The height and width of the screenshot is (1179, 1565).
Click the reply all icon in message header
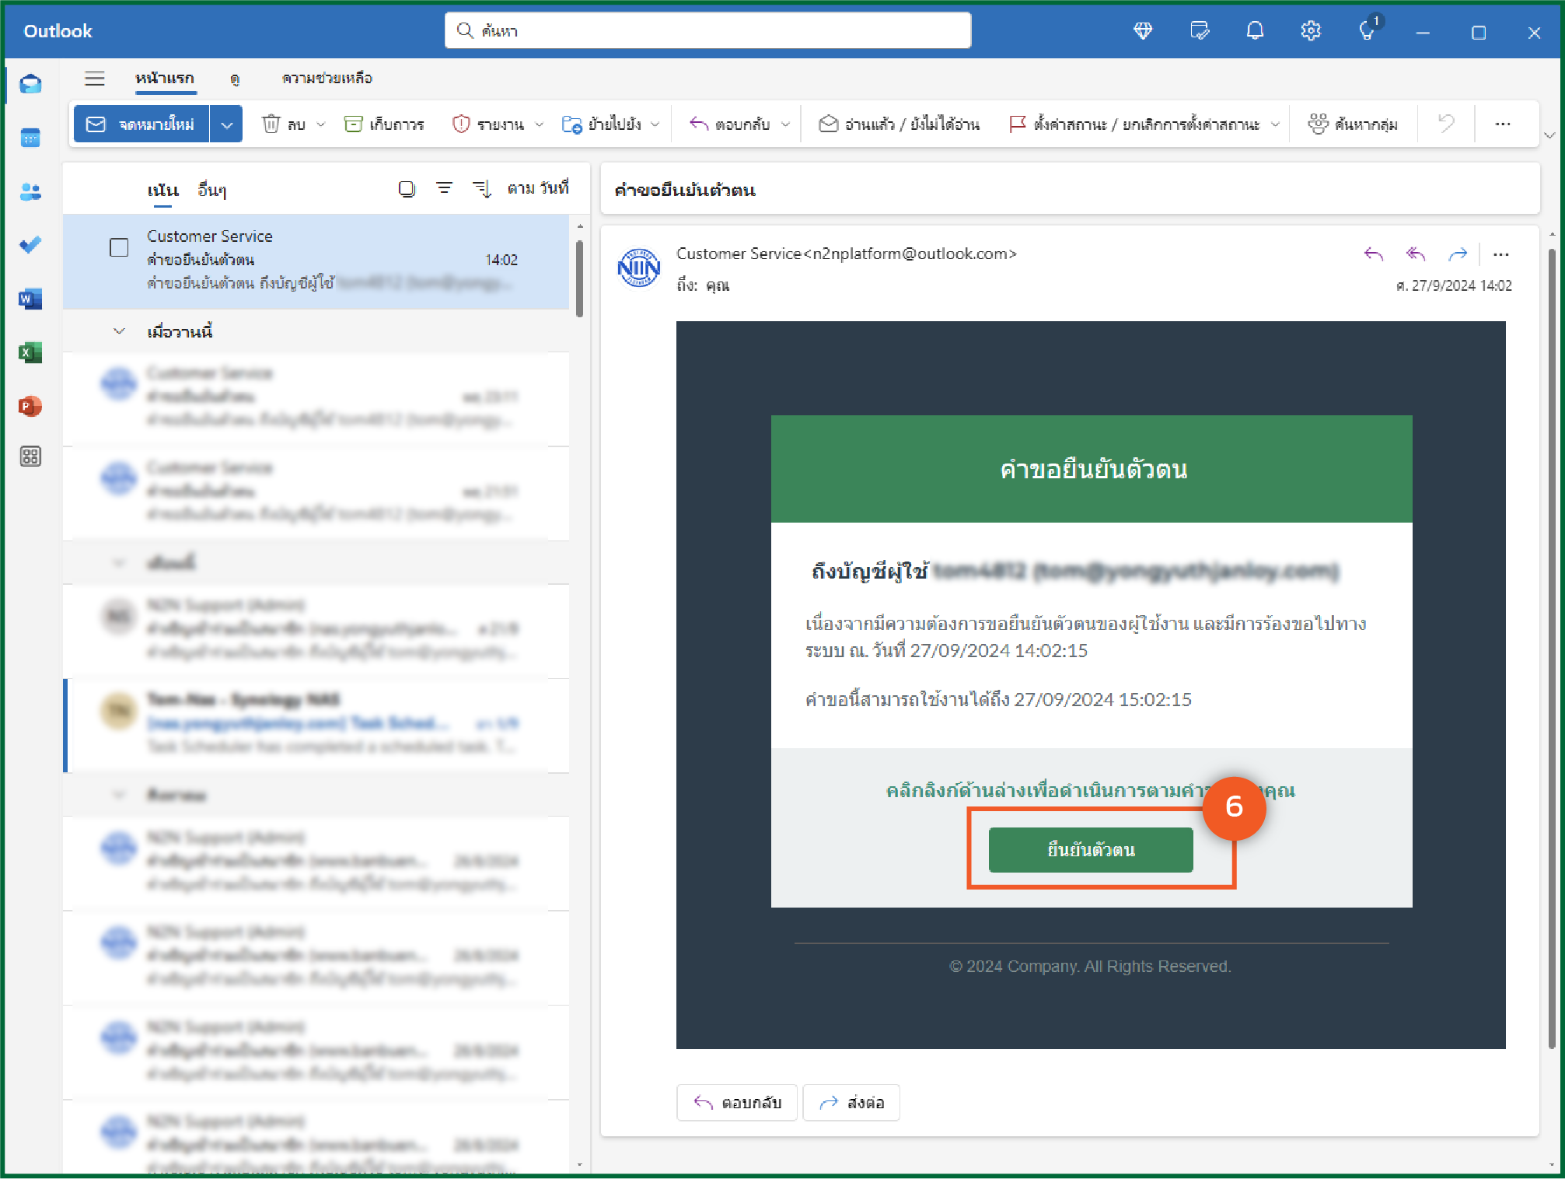(x=1416, y=254)
